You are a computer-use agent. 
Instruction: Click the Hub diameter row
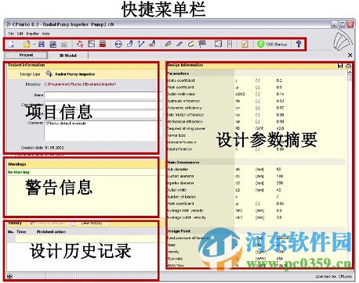point(256,169)
